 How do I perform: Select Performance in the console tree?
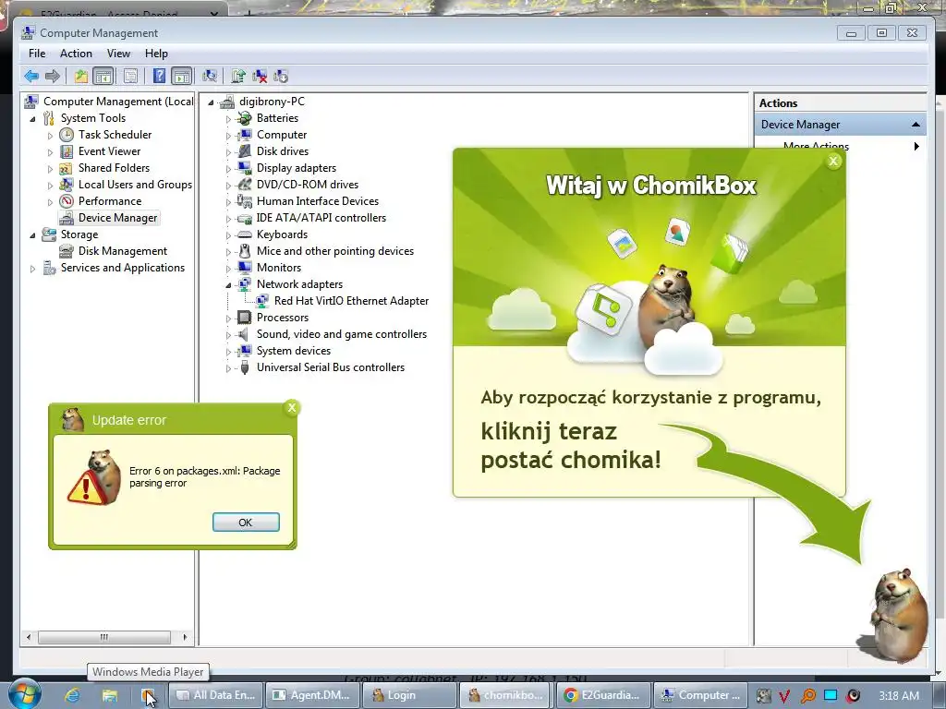click(110, 200)
